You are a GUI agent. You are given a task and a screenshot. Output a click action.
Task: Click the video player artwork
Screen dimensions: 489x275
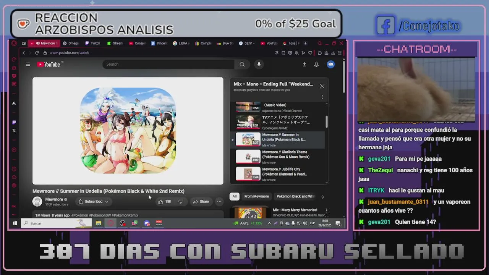(x=128, y=131)
